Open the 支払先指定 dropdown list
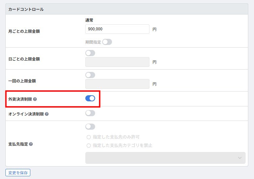This screenshot has height=179, width=254. tap(165, 158)
